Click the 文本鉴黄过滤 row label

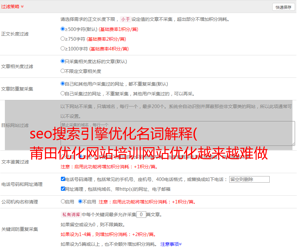point(15,162)
